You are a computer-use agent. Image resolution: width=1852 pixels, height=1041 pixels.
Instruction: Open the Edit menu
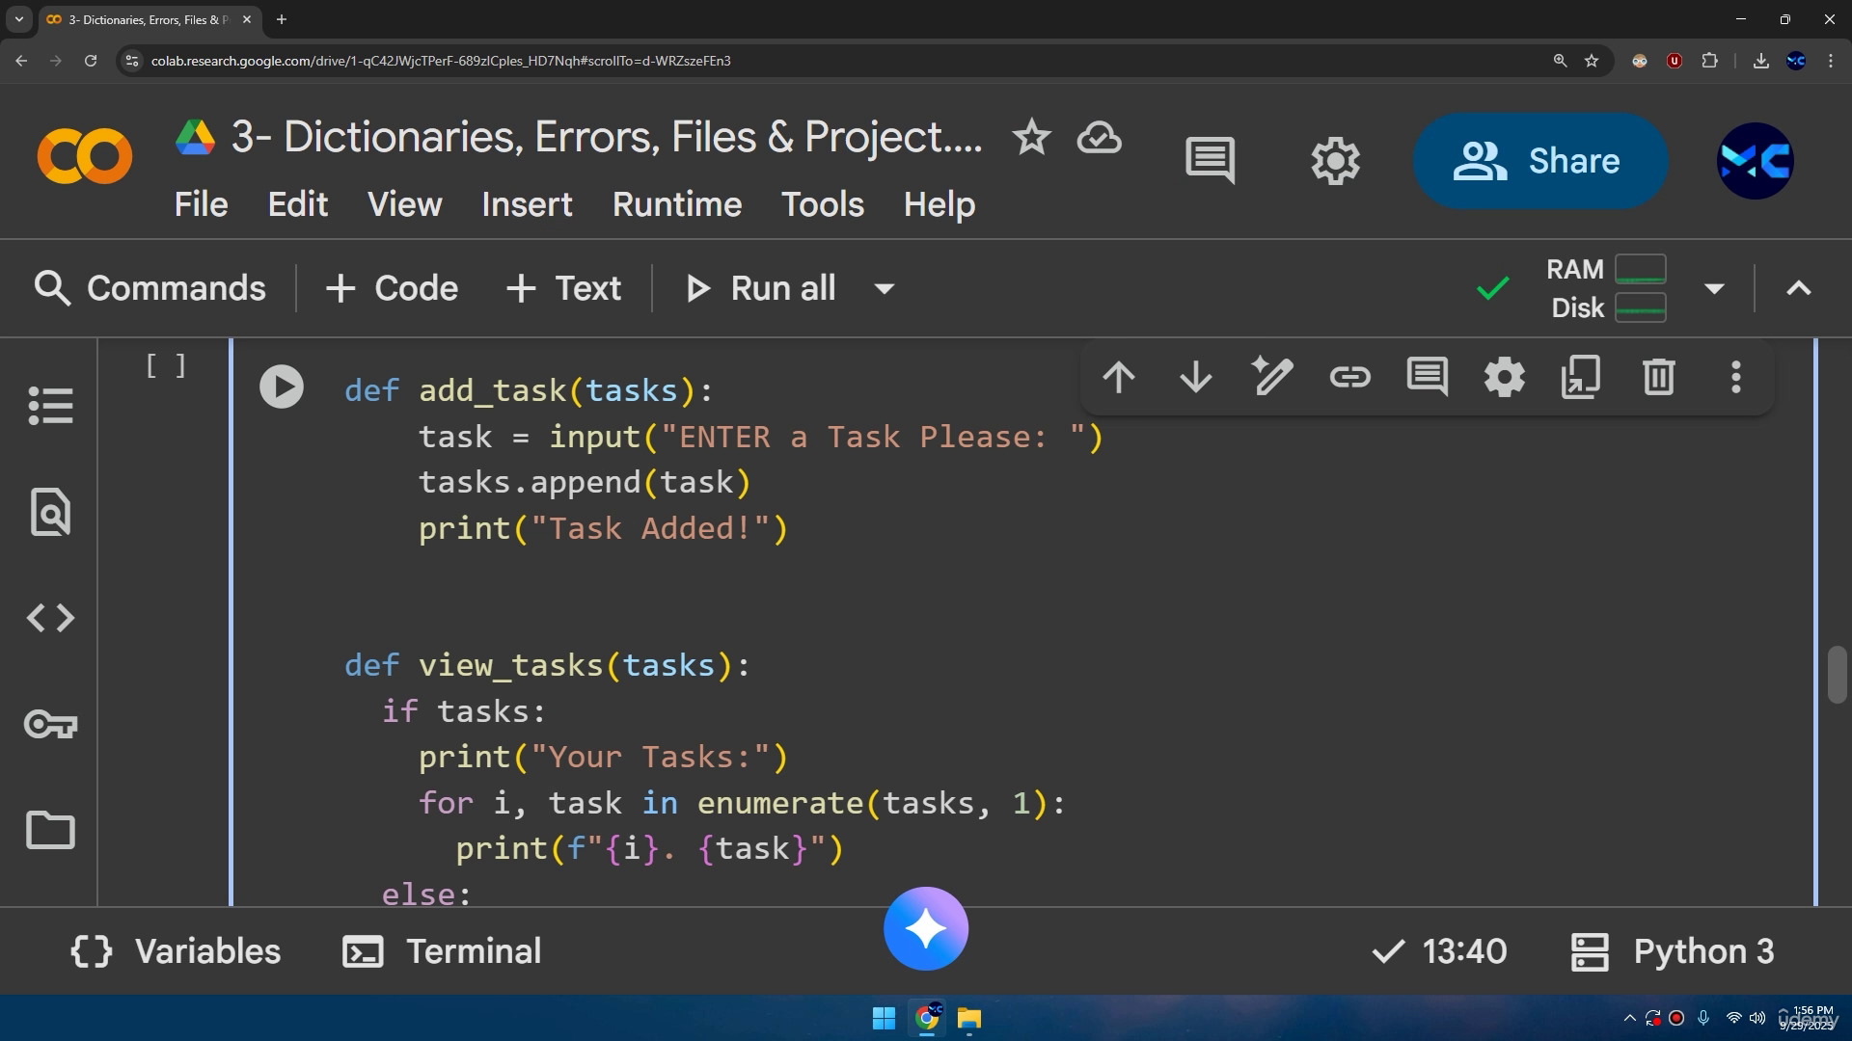(297, 204)
